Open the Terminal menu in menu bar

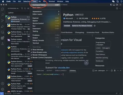(52, 2)
